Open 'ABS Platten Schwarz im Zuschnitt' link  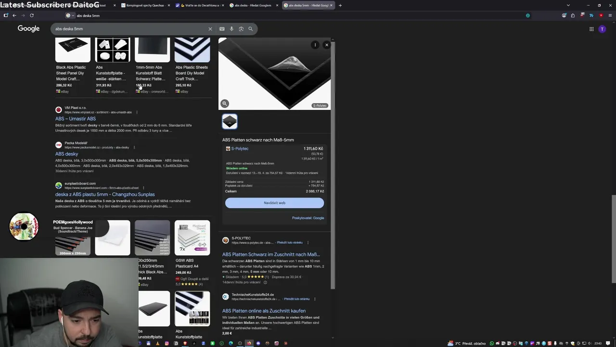271,254
